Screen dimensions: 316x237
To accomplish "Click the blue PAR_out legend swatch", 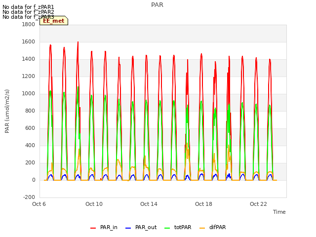I will [128, 228].
